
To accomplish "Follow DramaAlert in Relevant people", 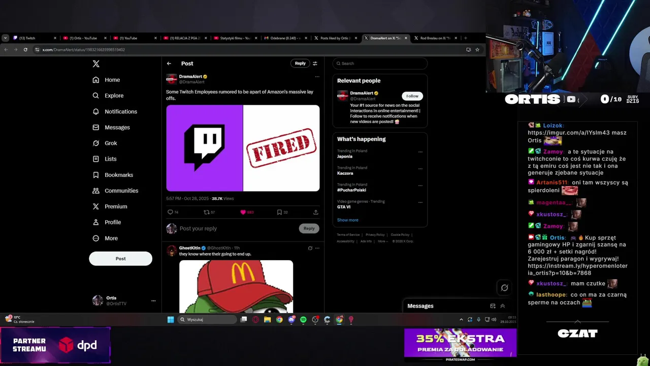I will (x=412, y=96).
